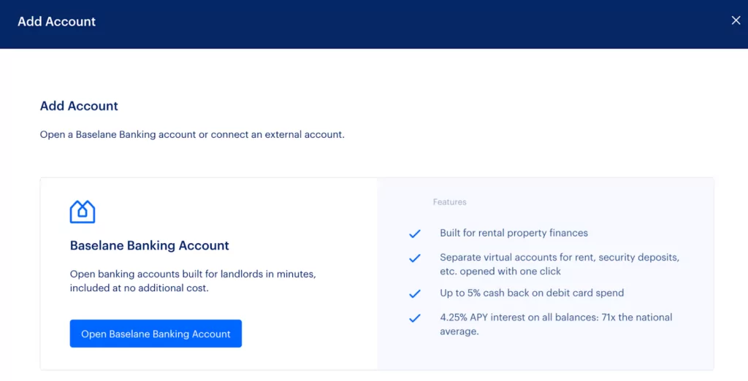Image resolution: width=748 pixels, height=381 pixels.
Task: Click 'Up to 5% cash back' feature
Action: coord(532,293)
